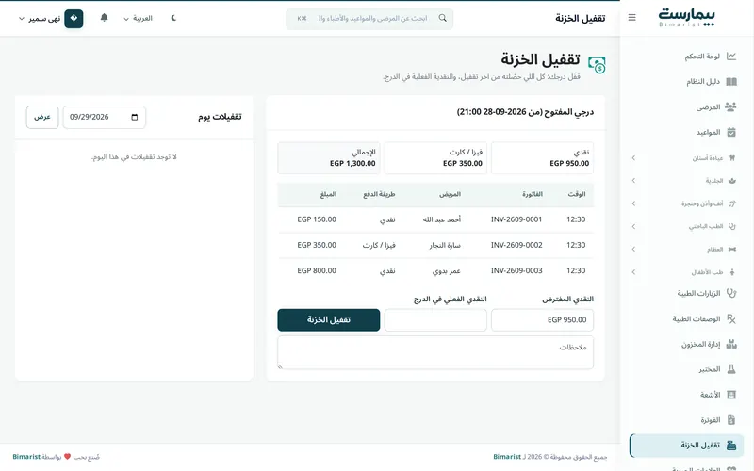The image size is (754, 471).
Task: Click the إدارة المخزون boxes icon
Action: coord(731,344)
